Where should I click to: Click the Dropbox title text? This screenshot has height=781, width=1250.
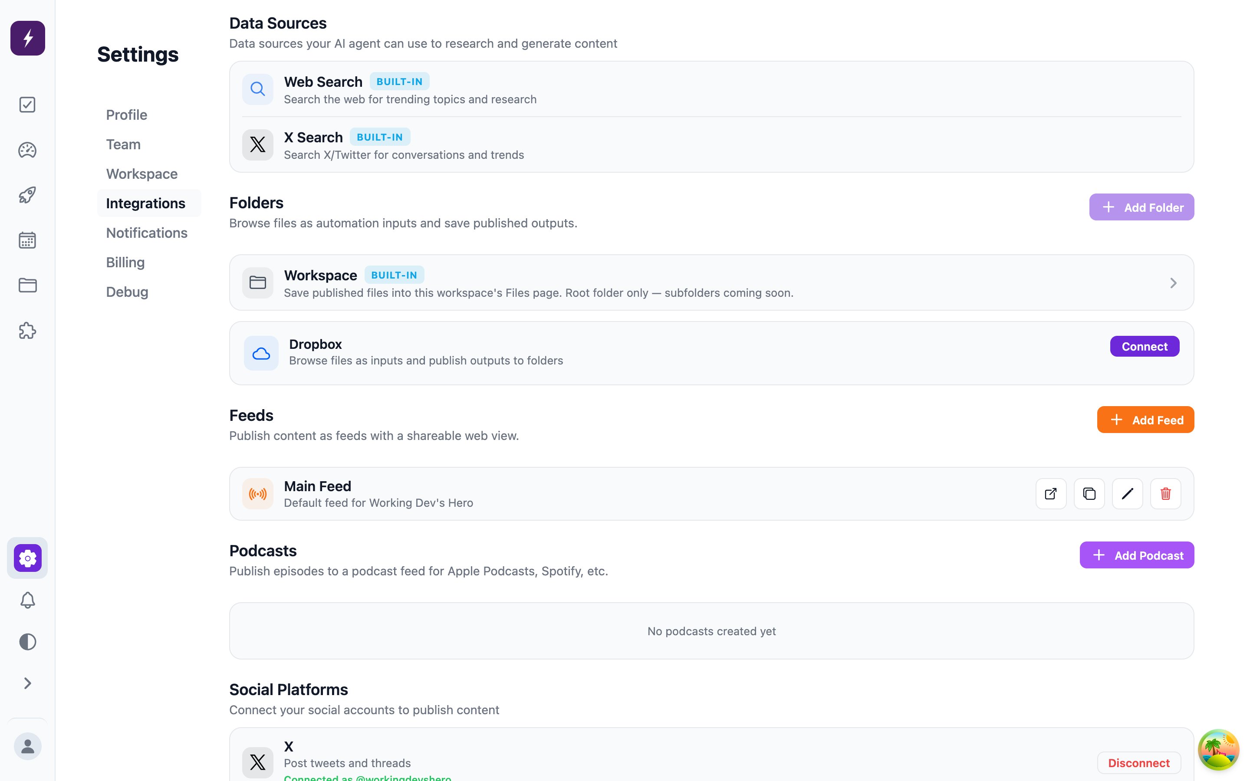316,344
